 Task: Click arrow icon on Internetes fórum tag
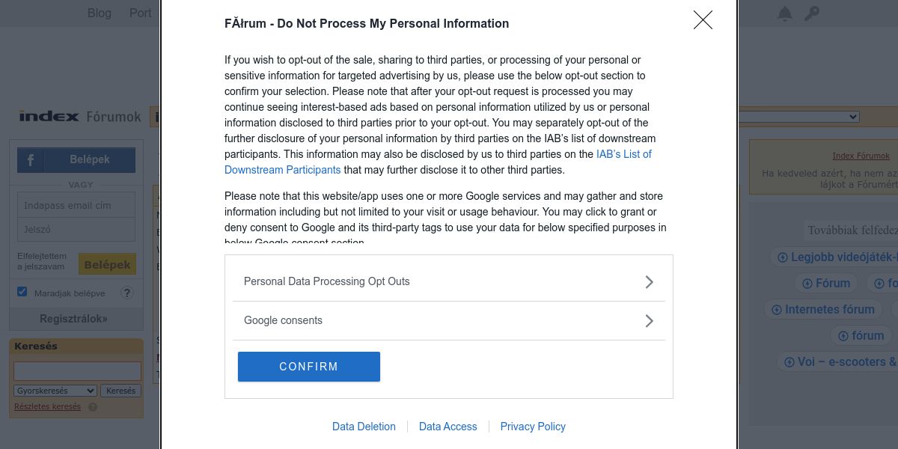(x=777, y=310)
